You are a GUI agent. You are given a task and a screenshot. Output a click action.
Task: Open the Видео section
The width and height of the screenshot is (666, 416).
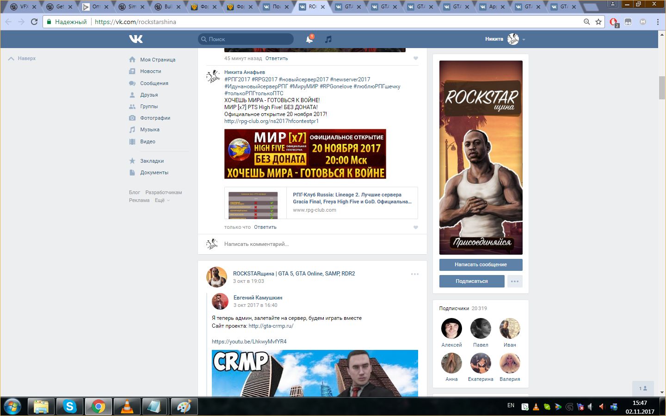point(148,141)
